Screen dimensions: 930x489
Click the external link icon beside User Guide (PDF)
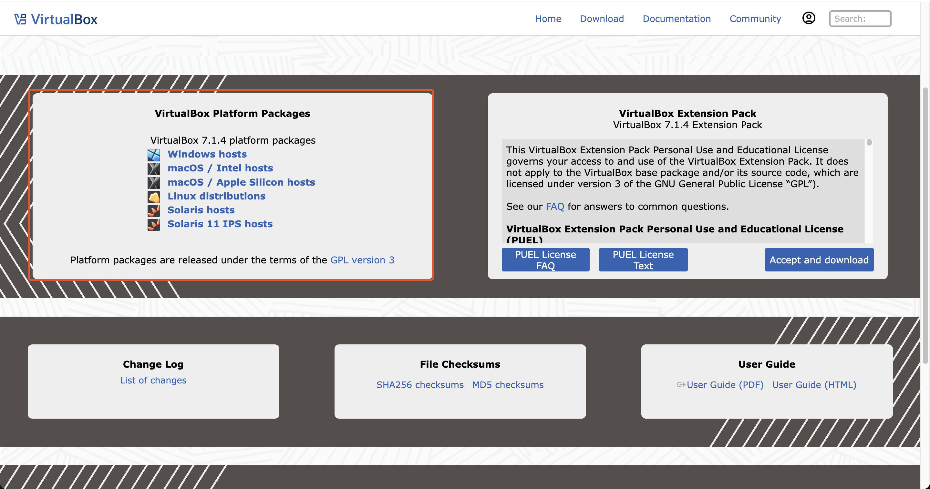[x=681, y=385]
